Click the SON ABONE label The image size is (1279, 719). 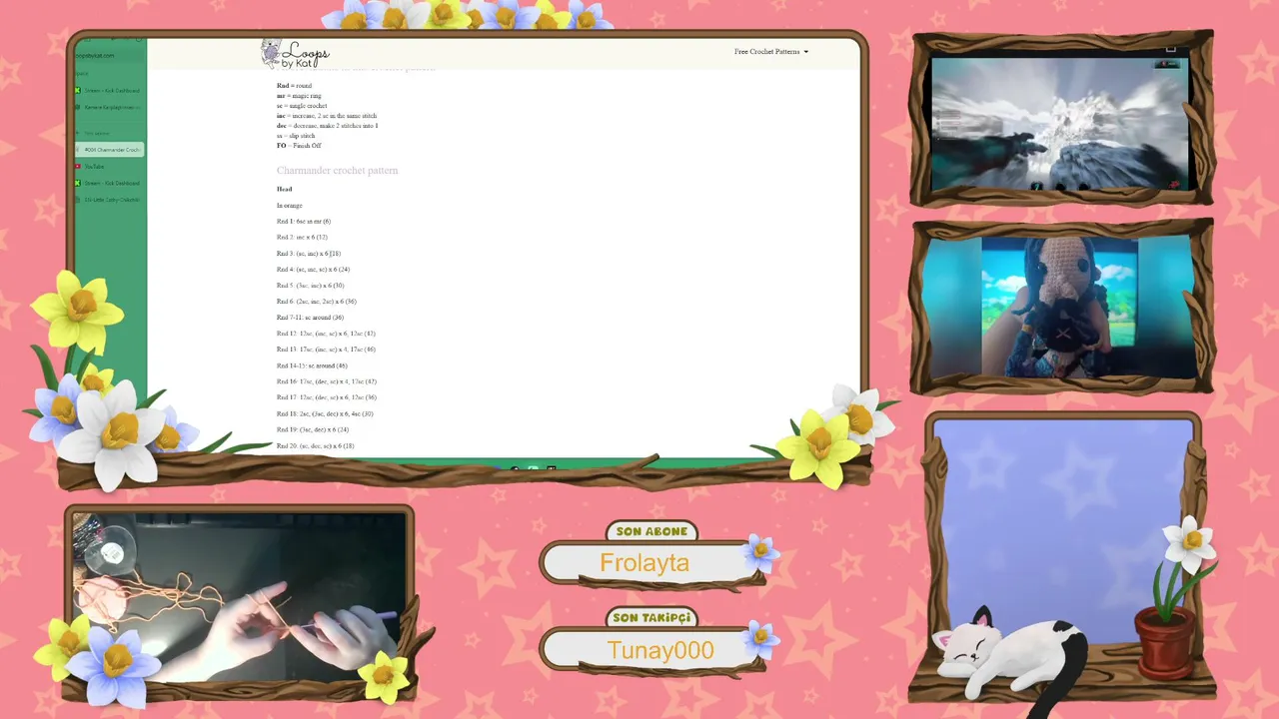pos(651,531)
